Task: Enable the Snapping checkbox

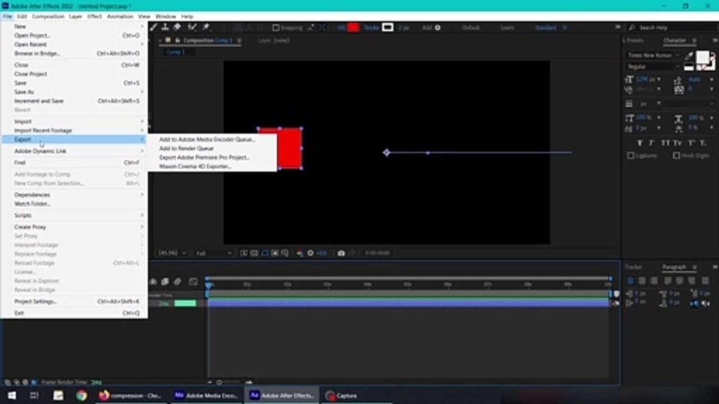Action: [x=275, y=27]
